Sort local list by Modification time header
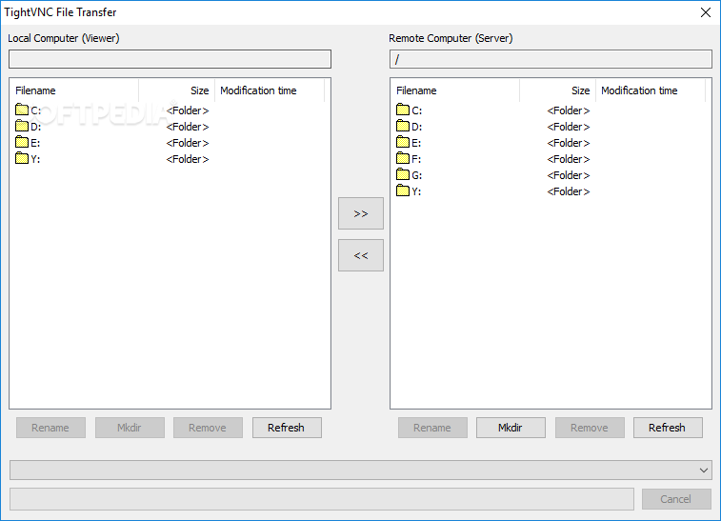721x521 pixels. pyautogui.click(x=270, y=90)
